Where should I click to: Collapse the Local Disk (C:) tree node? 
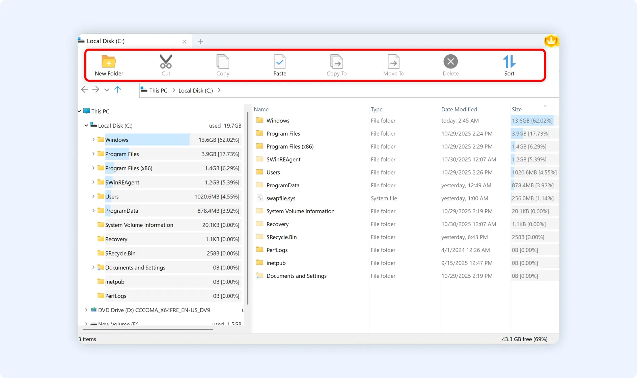click(86, 125)
